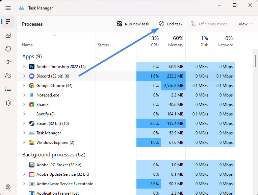
Task: Expand the Google Chrome process group
Action: tap(24, 86)
